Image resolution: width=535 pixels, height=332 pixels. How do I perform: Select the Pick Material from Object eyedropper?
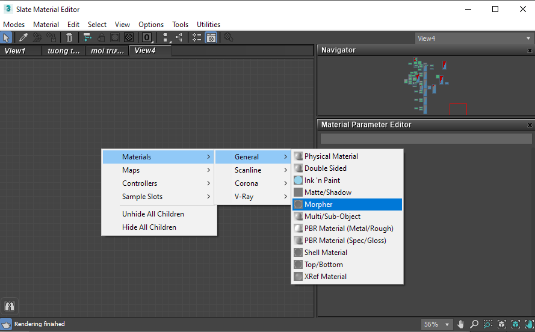tap(23, 37)
